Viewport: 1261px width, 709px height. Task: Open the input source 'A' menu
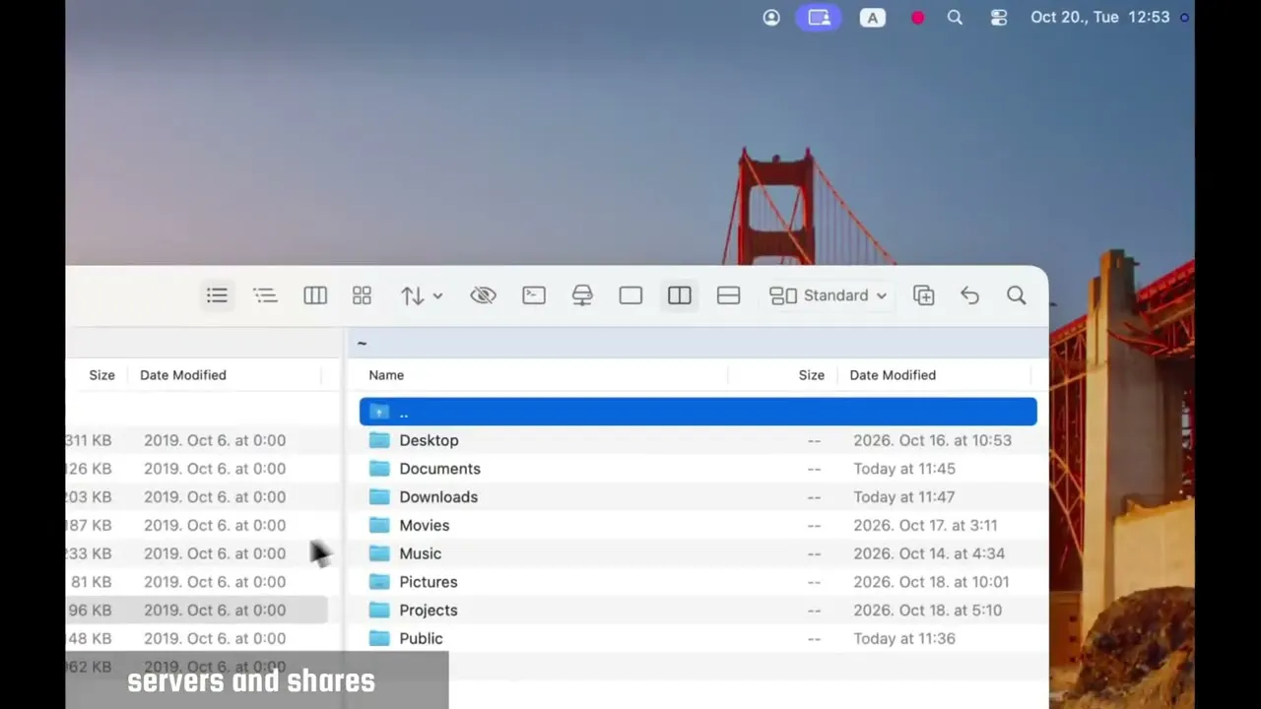pyautogui.click(x=872, y=18)
